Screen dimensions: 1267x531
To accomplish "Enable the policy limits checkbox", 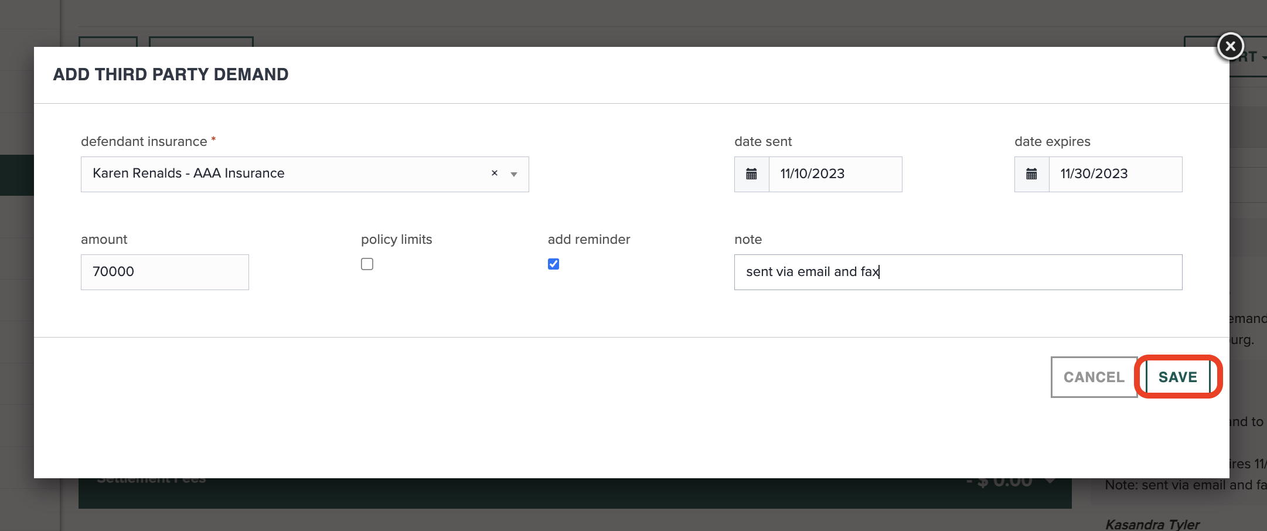I will pos(367,264).
